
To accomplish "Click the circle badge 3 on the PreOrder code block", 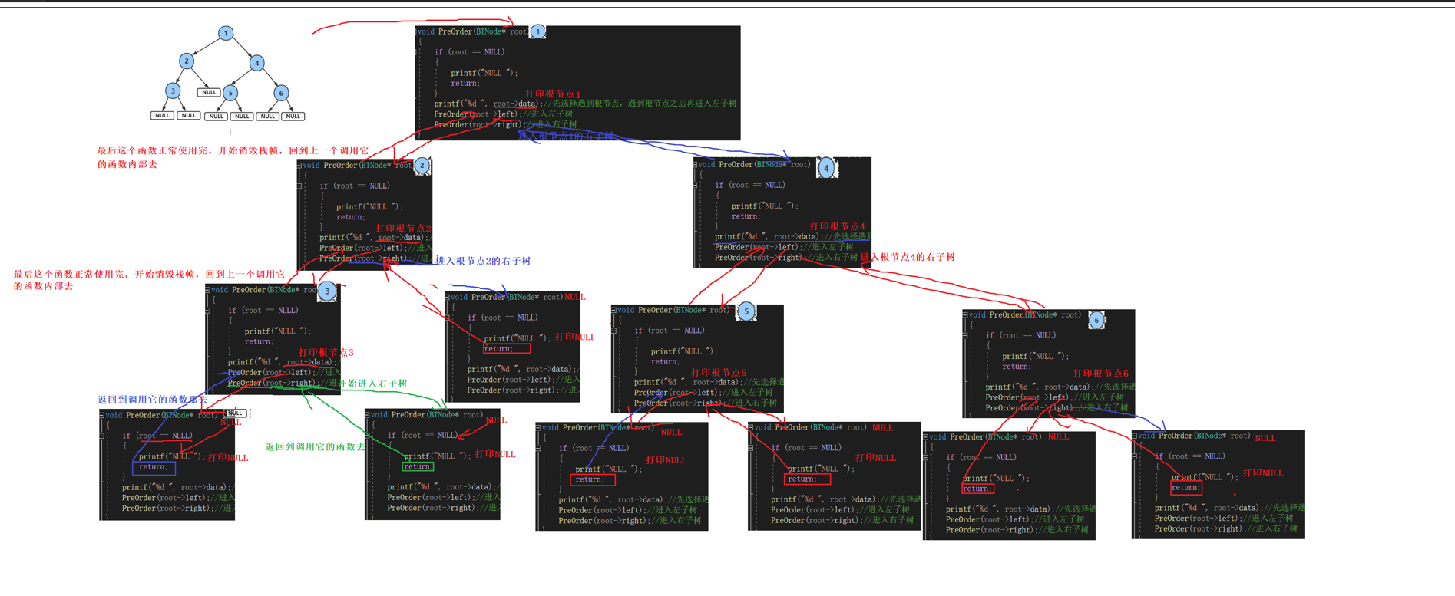I will pos(327,291).
